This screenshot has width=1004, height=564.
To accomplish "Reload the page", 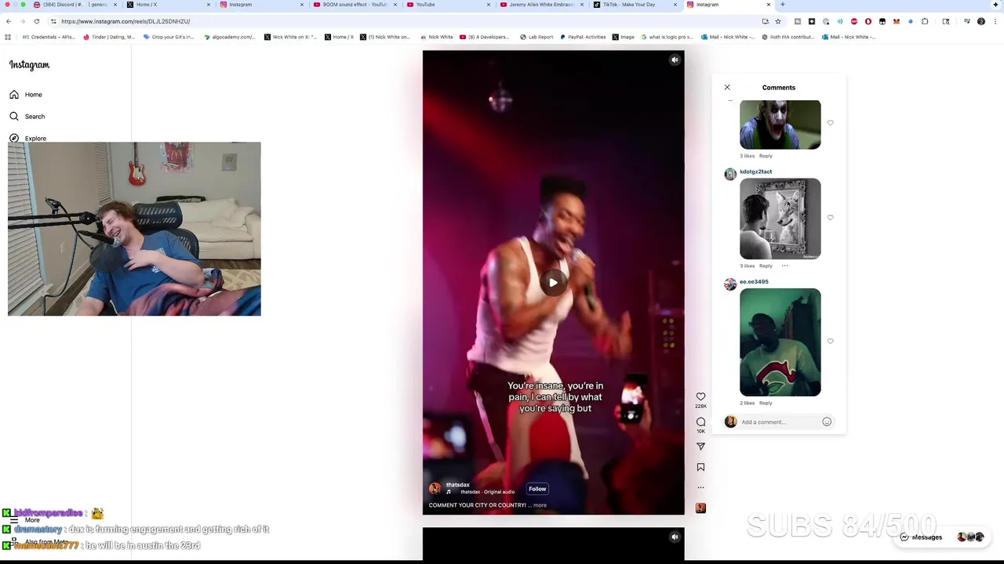I will (36, 21).
